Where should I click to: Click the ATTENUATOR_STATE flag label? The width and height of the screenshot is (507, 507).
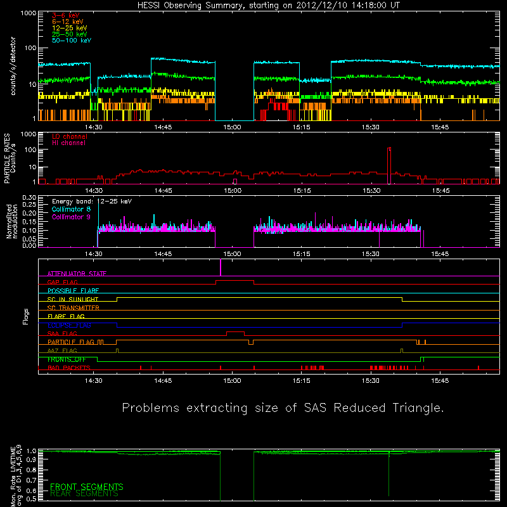(77, 274)
